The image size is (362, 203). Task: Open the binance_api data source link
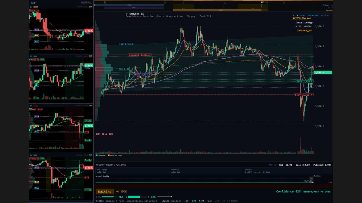pyautogui.click(x=305, y=30)
